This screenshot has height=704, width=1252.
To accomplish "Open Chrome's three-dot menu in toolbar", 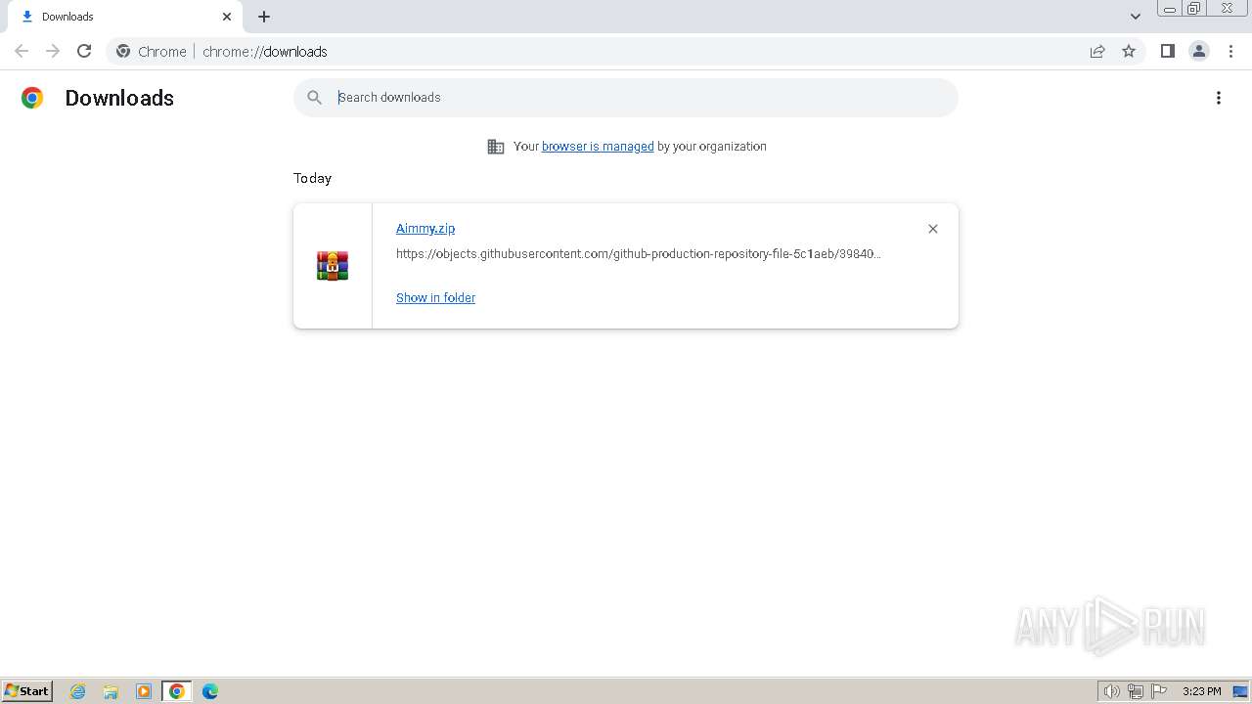I will tap(1230, 51).
